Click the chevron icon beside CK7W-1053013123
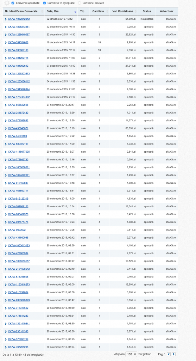 coord(6,245)
